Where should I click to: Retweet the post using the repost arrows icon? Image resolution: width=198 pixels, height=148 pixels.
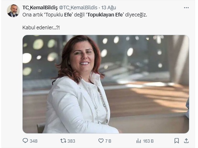[x=63, y=141]
